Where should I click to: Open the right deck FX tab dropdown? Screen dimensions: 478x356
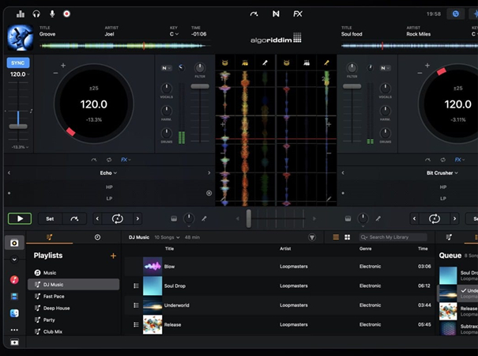tap(459, 160)
